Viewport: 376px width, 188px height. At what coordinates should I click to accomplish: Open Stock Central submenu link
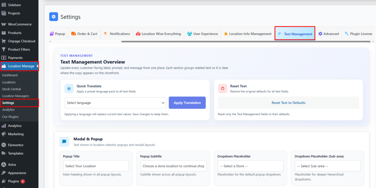[11, 89]
